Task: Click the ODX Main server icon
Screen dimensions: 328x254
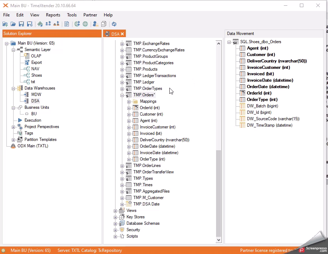Action: point(13,146)
